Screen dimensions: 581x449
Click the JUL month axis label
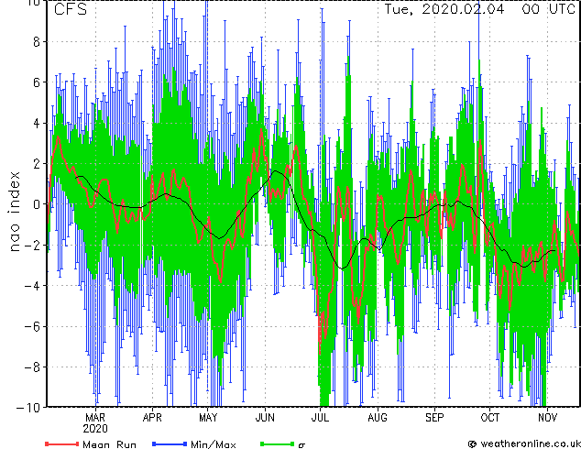click(x=320, y=418)
